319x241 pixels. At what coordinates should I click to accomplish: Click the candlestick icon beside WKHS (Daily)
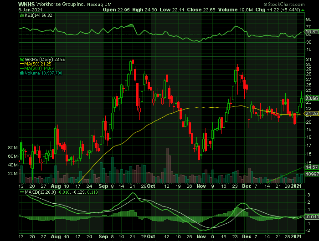[22, 60]
